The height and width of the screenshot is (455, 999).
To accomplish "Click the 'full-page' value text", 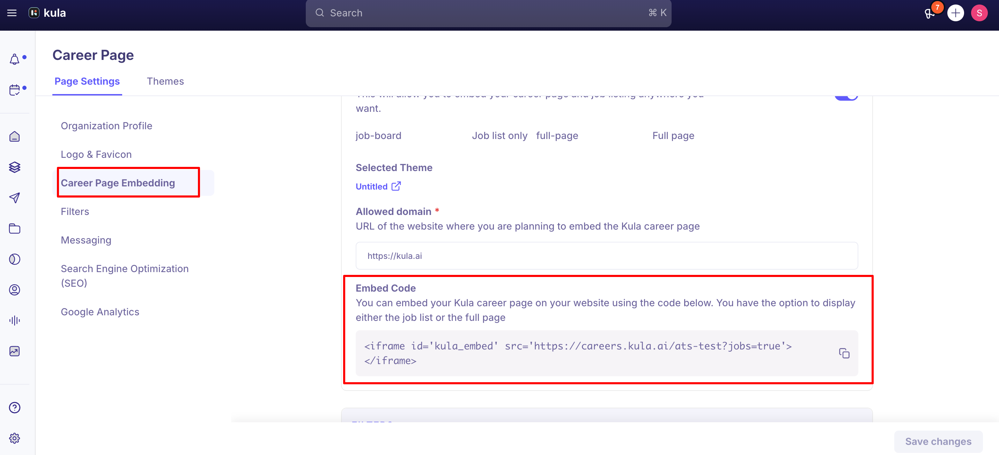I will (x=557, y=136).
